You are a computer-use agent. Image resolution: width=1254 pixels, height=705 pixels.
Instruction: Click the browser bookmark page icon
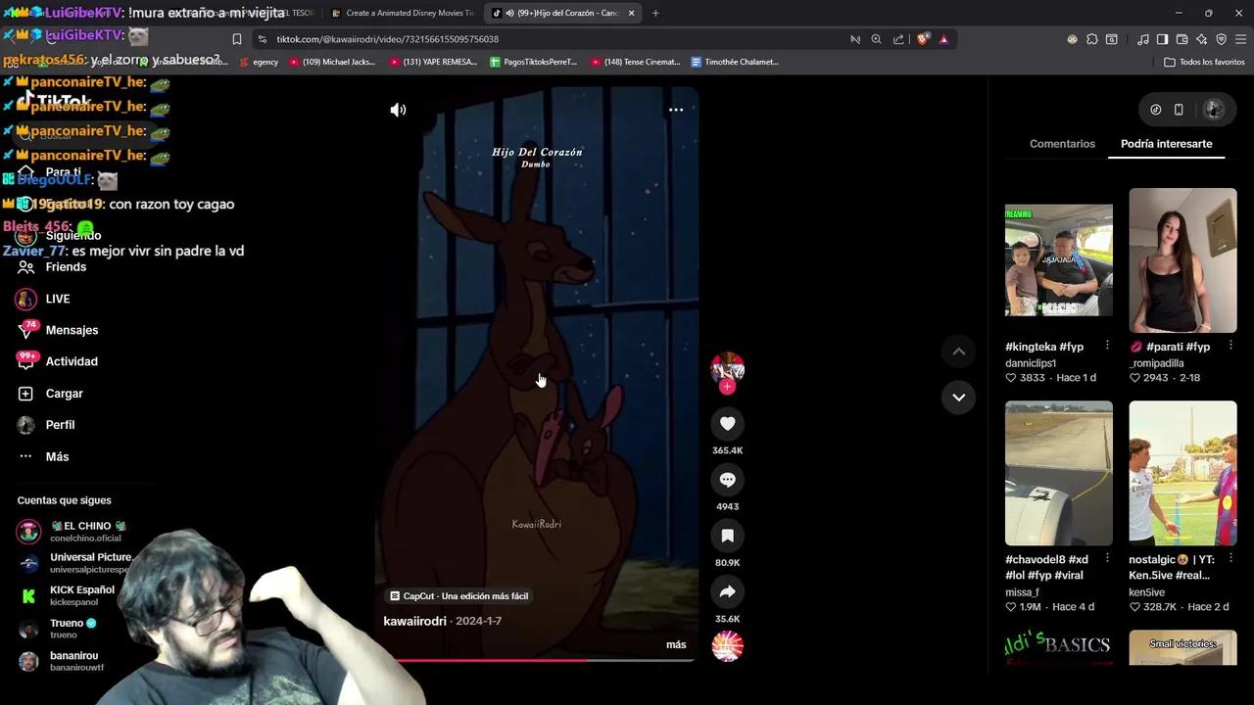pos(236,39)
